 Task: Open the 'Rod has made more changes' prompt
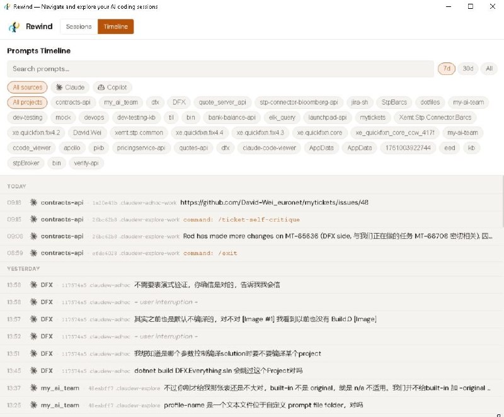click(x=338, y=236)
